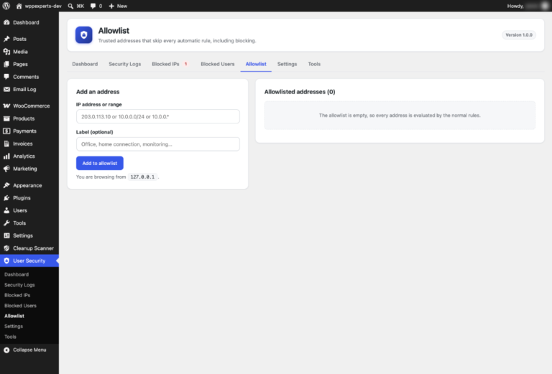The height and width of the screenshot is (374, 552).
Task: Click the empty allowlist message text
Action: [x=400, y=116]
